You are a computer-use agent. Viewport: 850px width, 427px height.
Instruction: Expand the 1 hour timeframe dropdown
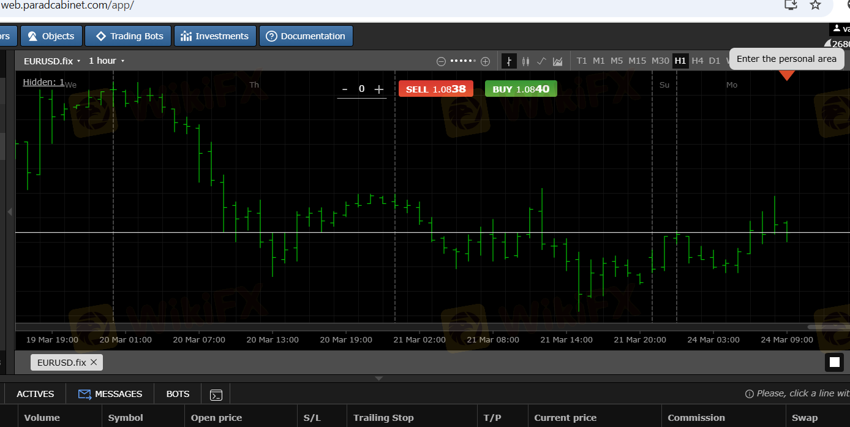(107, 61)
